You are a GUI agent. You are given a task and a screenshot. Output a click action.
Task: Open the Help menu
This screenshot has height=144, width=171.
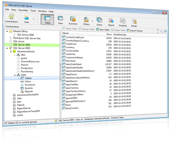[x=51, y=11]
